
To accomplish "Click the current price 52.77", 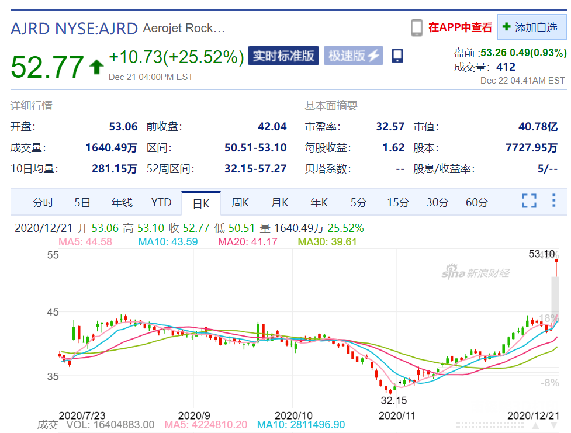I will pos(47,67).
